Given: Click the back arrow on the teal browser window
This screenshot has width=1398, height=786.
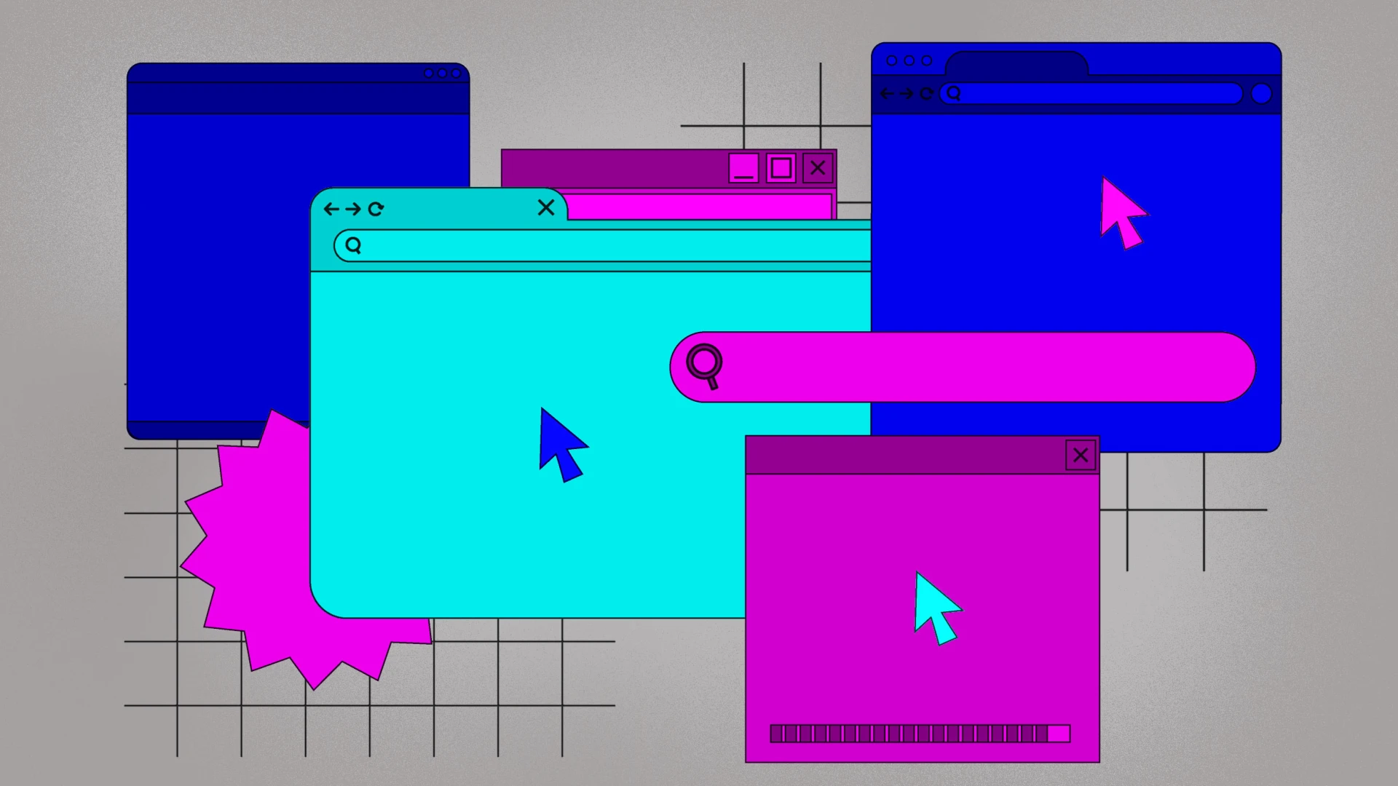Looking at the screenshot, I should (x=331, y=209).
